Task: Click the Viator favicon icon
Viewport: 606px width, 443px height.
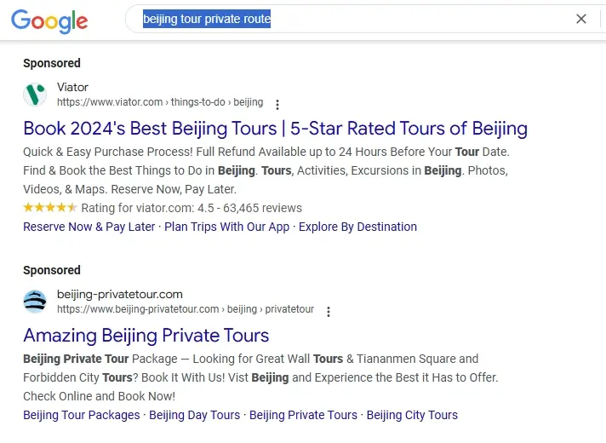Action: (35, 95)
